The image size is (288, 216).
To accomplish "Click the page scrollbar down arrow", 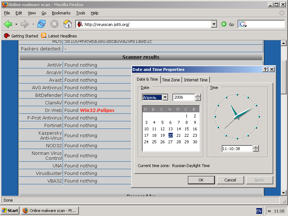I will click(283, 193).
